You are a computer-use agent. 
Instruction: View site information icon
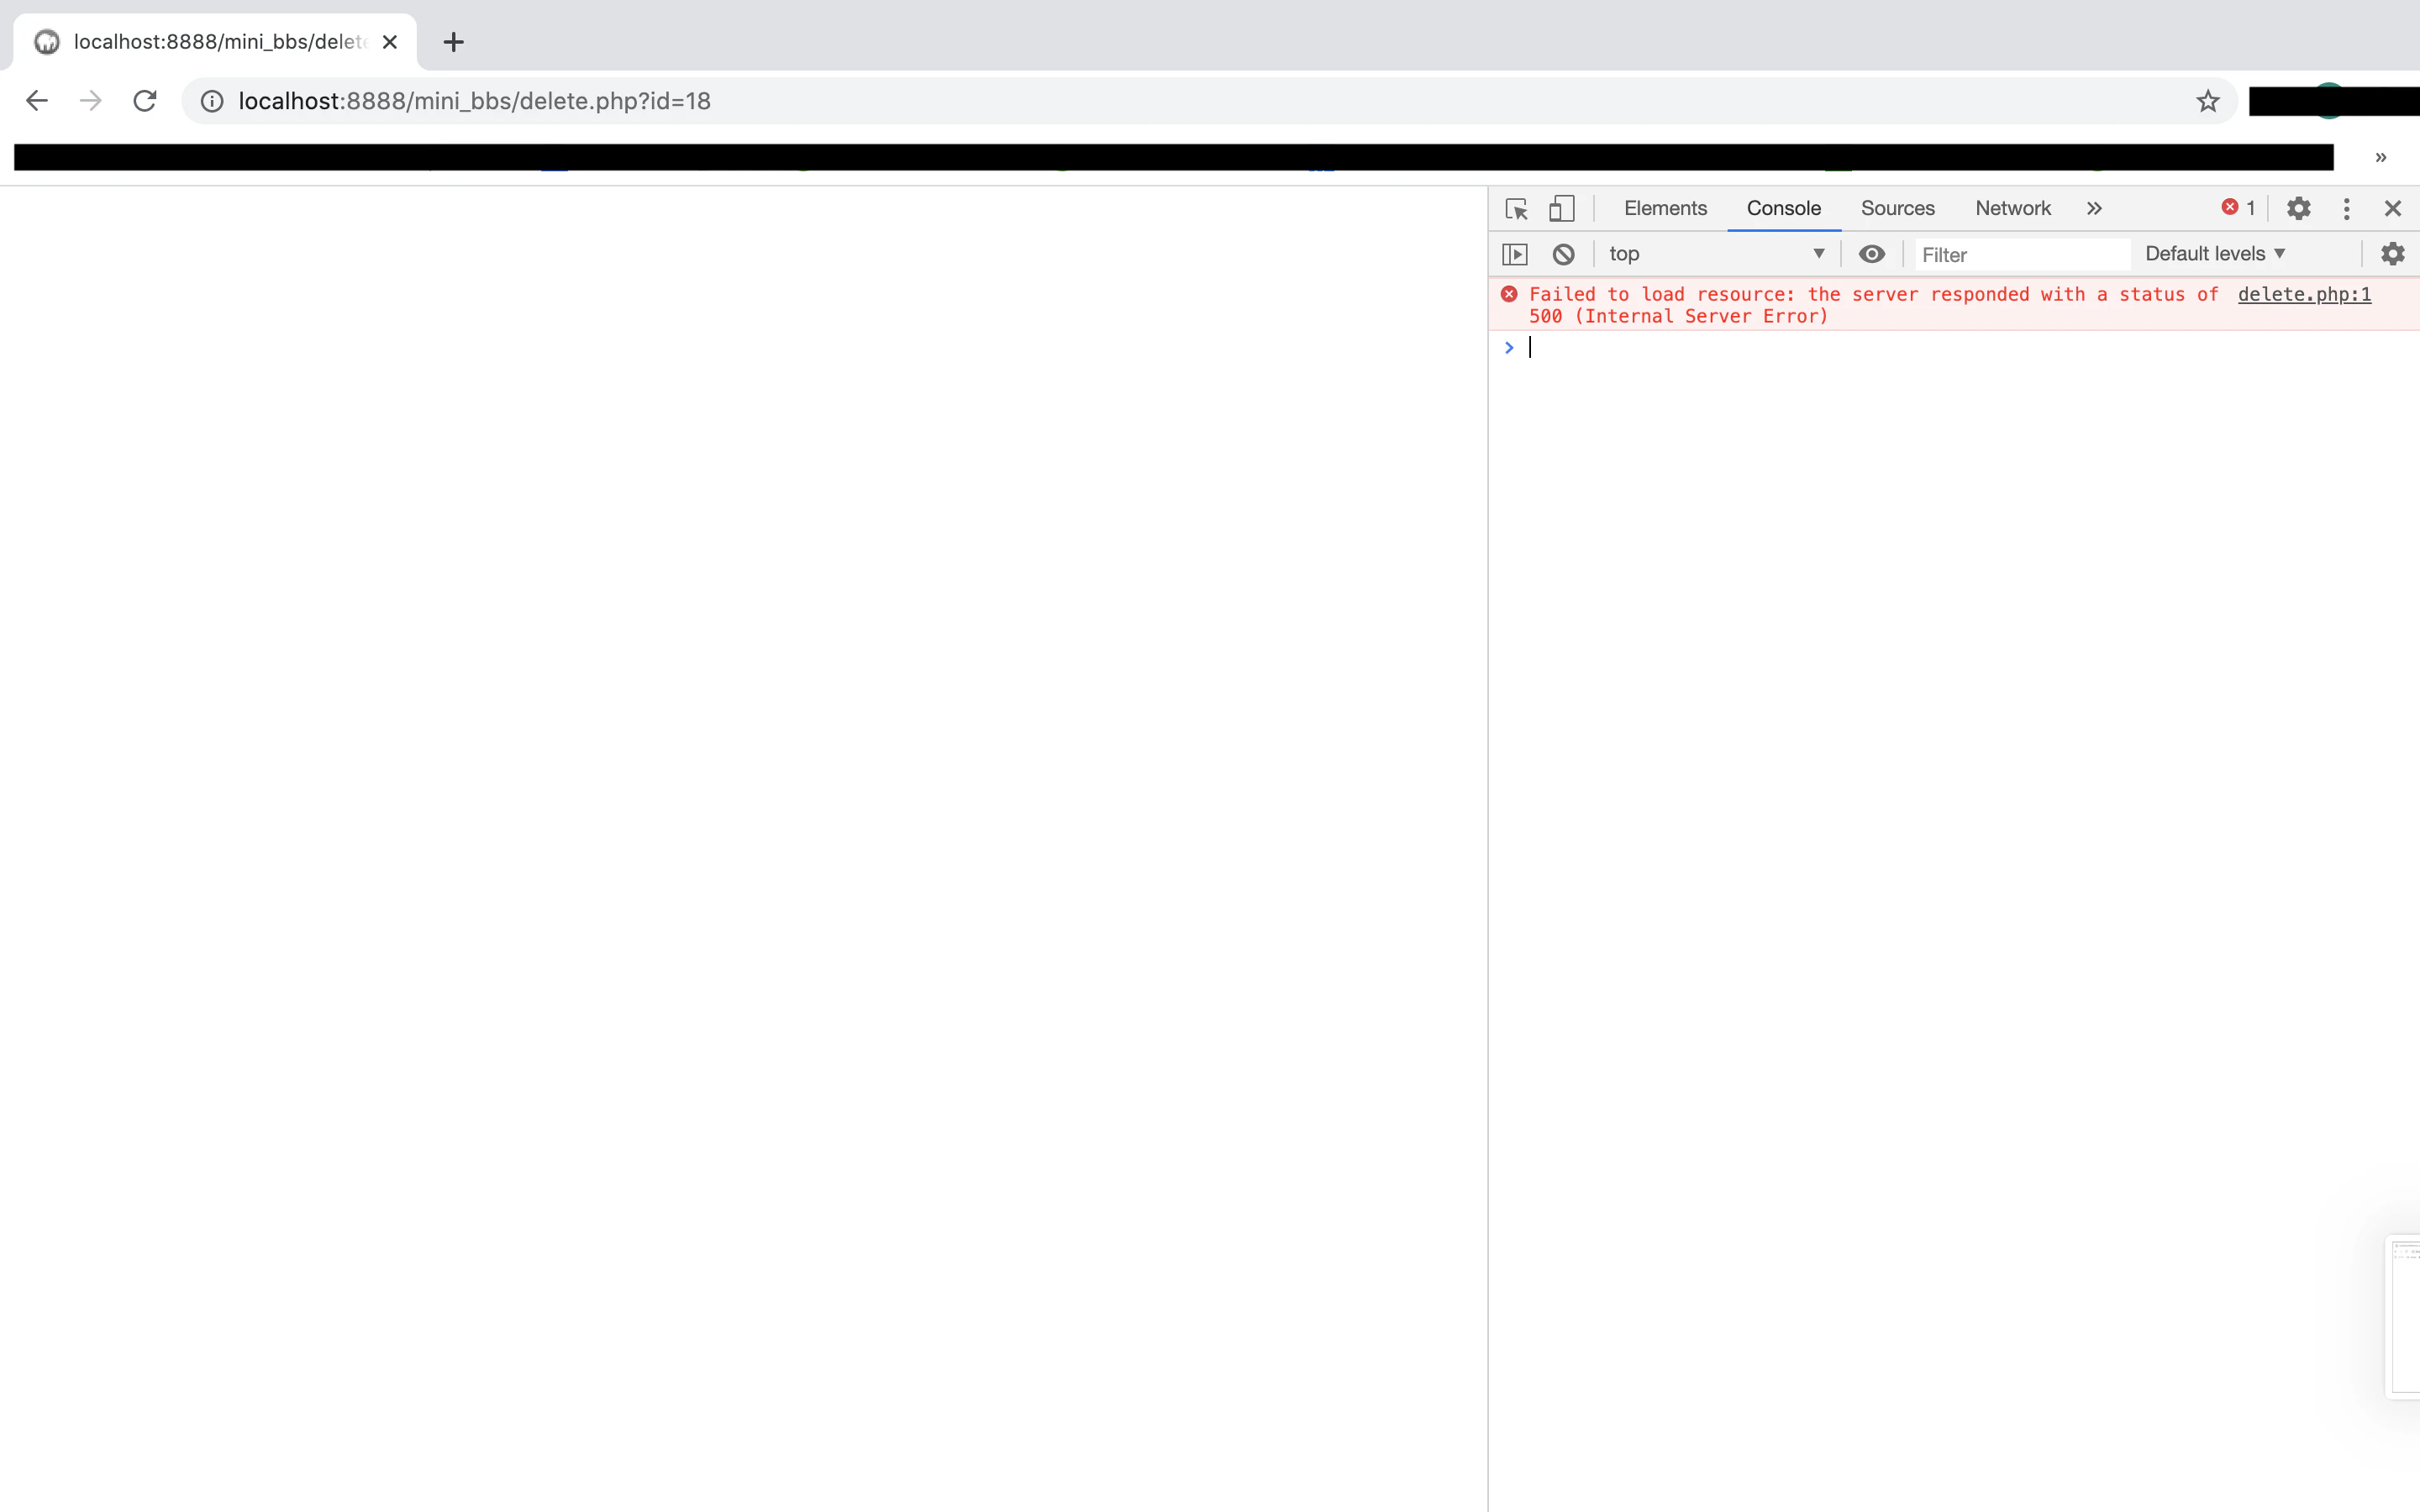pos(212,101)
